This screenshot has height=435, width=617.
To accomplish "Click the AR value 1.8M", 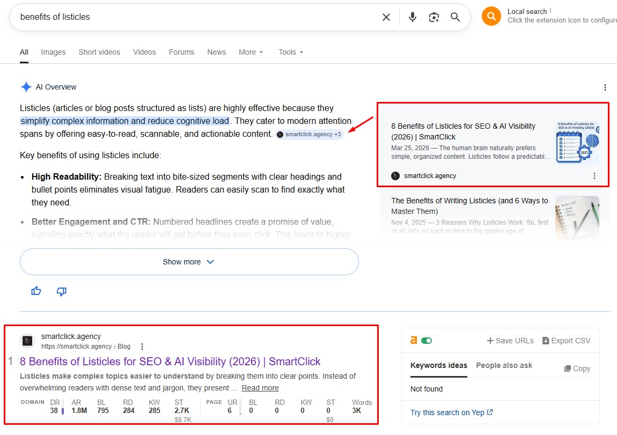I will click(x=79, y=411).
